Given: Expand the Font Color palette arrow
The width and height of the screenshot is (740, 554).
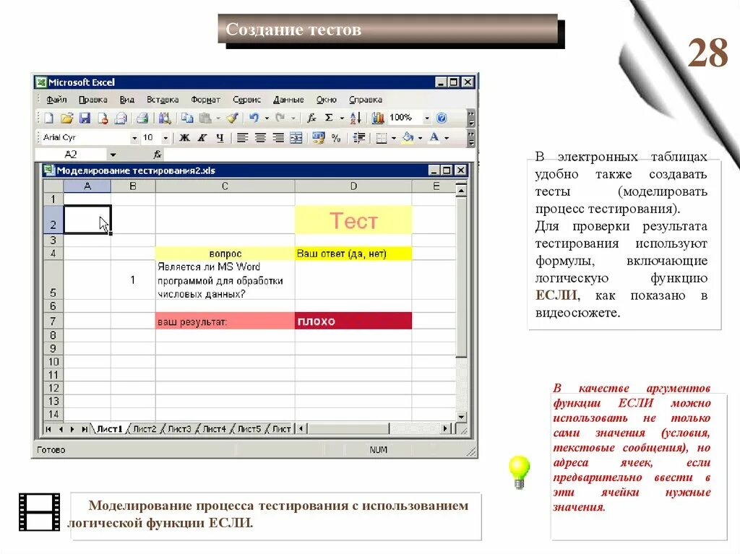Looking at the screenshot, I should coord(447,138).
